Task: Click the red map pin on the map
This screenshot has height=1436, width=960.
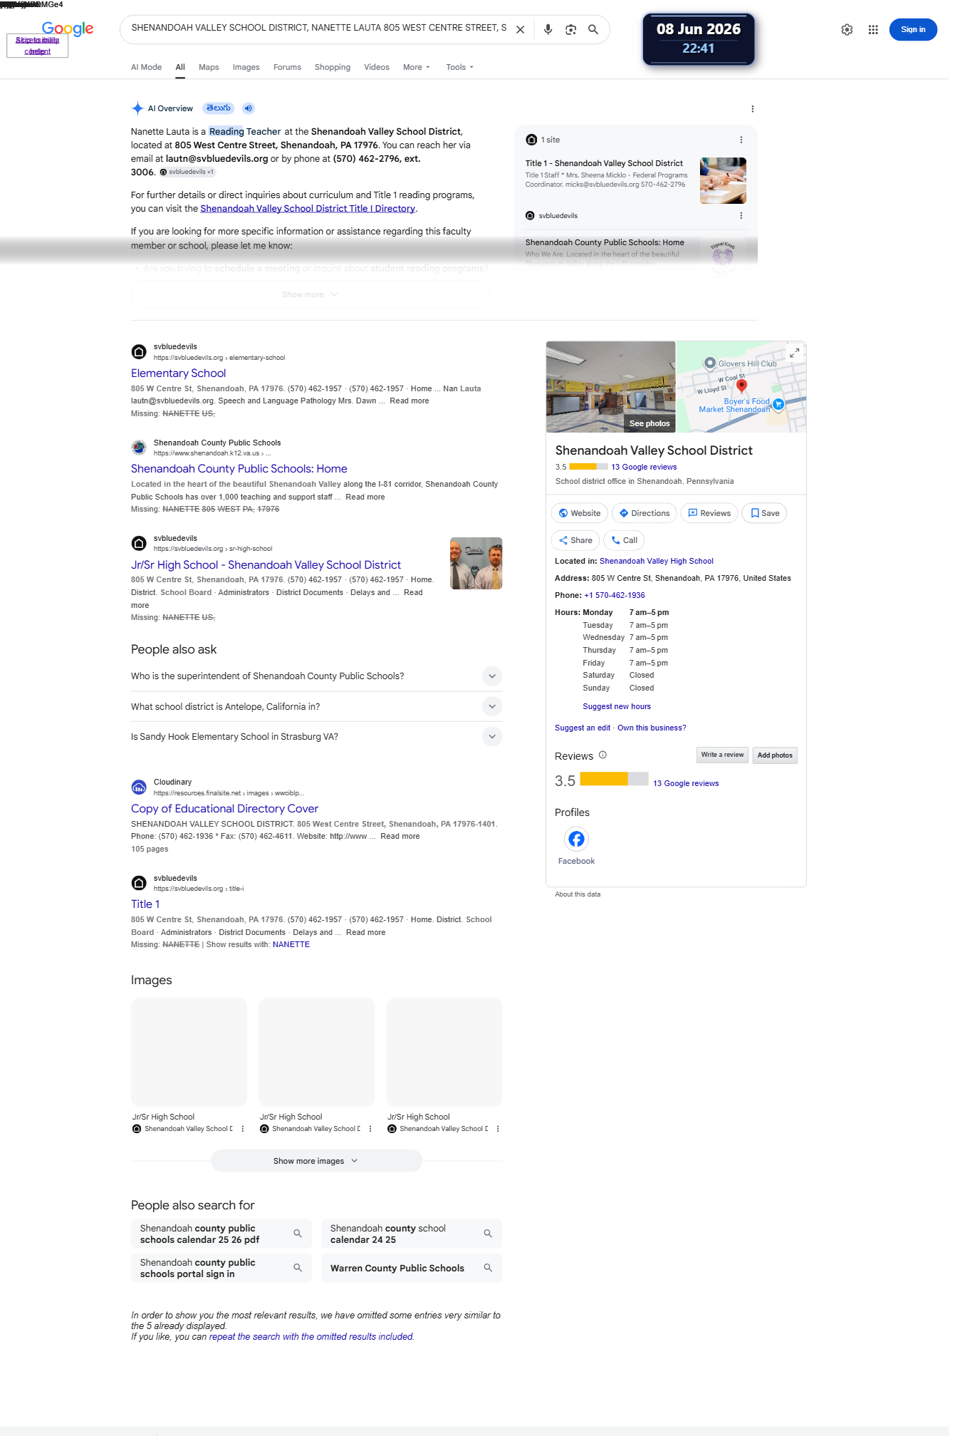Action: point(741,386)
